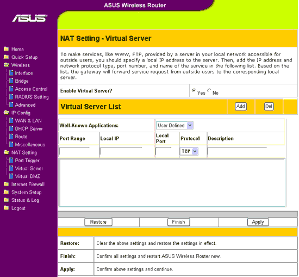Screen dimensions: 299x277
Task: Click the DHCP Server page icon
Action: point(11,128)
